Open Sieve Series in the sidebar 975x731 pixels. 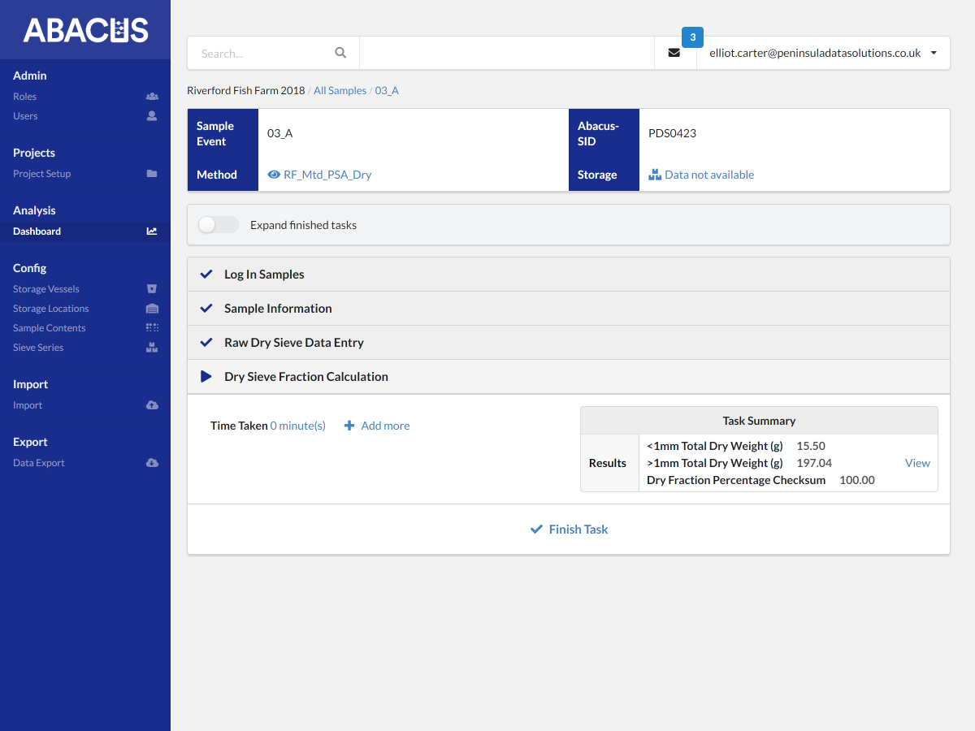(x=85, y=348)
